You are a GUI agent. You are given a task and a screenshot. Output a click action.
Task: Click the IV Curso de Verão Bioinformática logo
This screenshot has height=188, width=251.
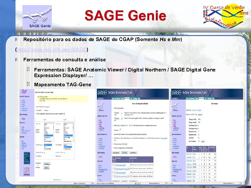(226, 16)
